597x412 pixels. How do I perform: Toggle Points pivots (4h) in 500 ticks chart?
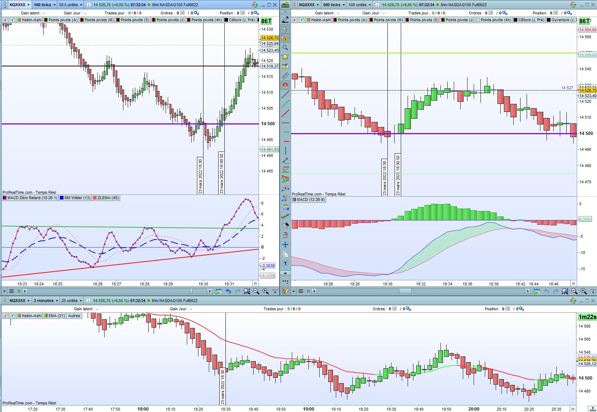click(x=493, y=20)
